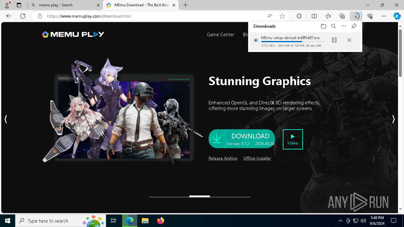Show the previous carousel slide arrow
Viewport: 404px width, 227px height.
[x=6, y=119]
